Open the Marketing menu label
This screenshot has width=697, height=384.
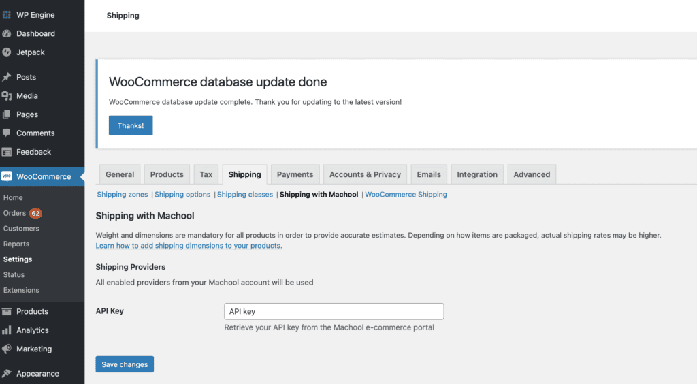pyautogui.click(x=34, y=349)
